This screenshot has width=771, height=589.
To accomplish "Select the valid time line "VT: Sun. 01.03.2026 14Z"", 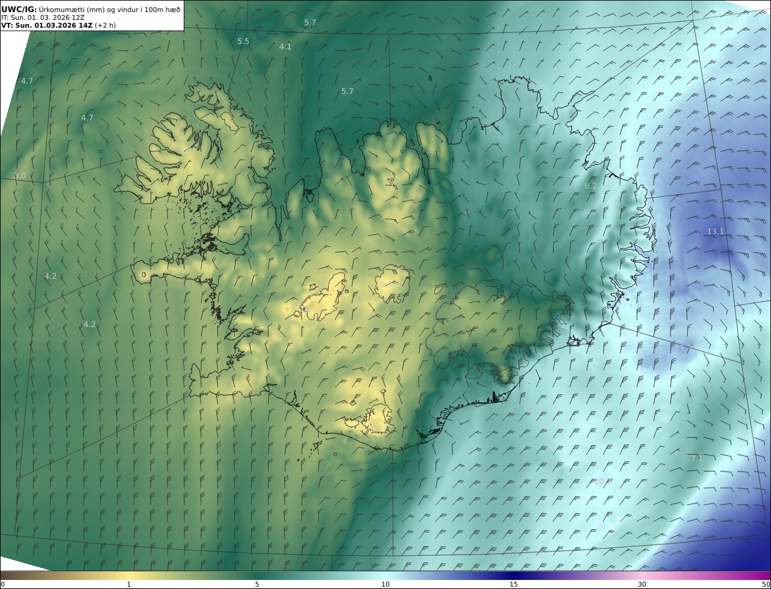I will click(x=47, y=25).
